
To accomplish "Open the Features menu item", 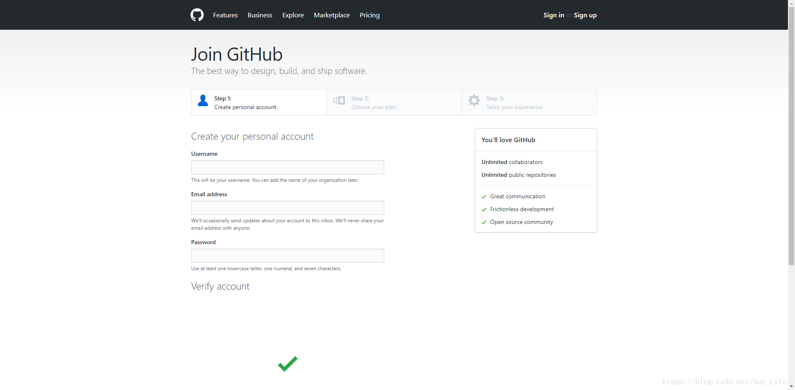I will [225, 15].
